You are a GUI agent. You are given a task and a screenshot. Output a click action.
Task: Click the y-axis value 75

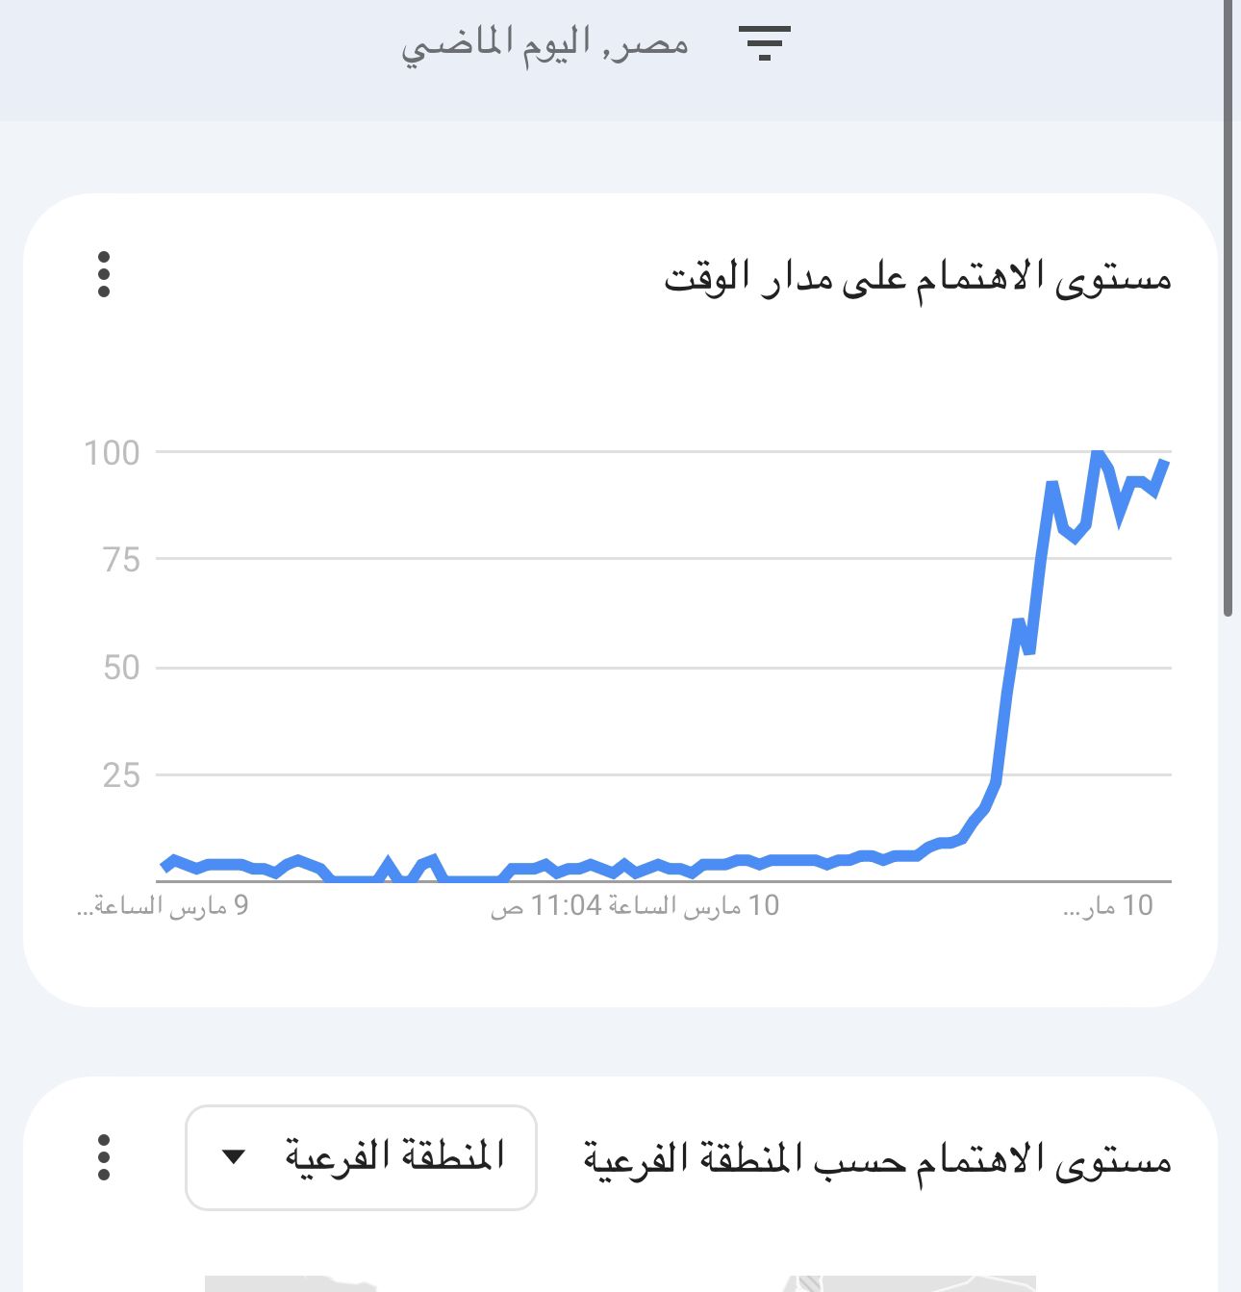[x=122, y=560]
